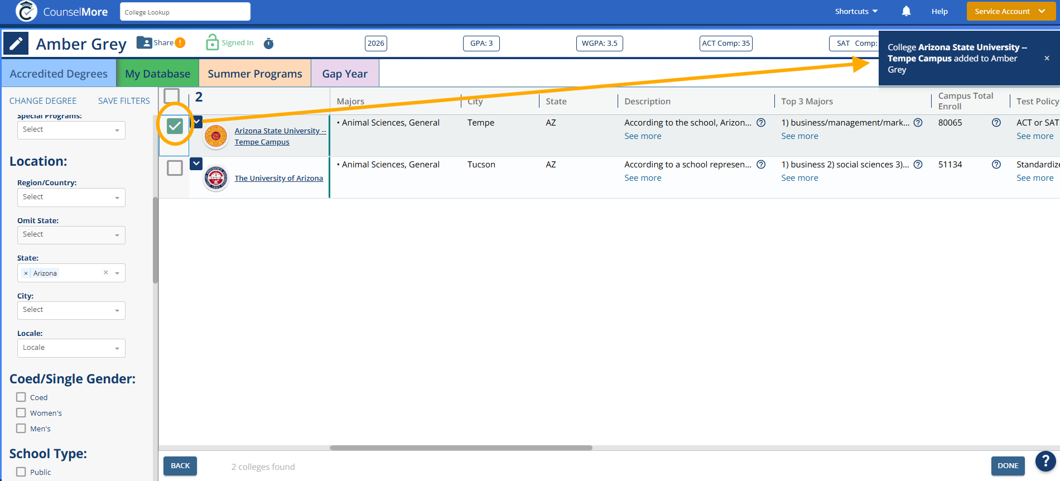This screenshot has height=481, width=1060.
Task: Click the WGPA: 3.5 box
Action: 600,43
